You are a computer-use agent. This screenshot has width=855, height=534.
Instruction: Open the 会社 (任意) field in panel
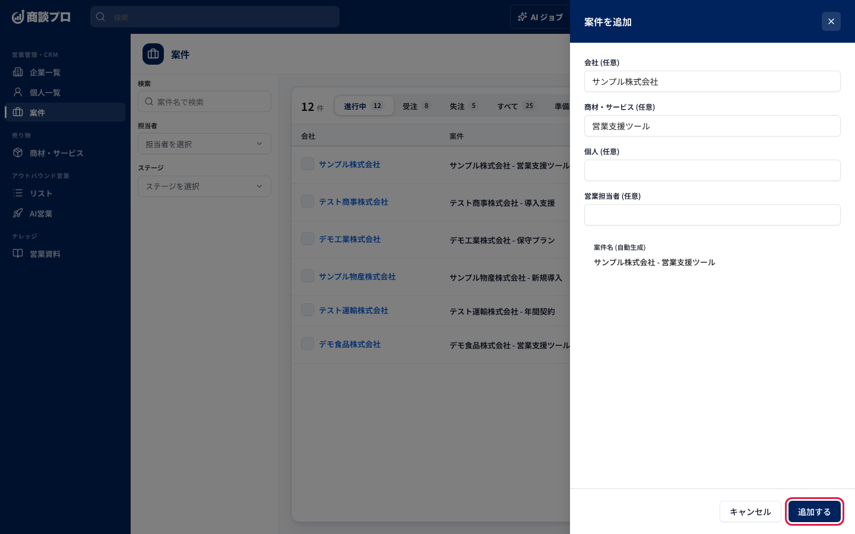(712, 81)
